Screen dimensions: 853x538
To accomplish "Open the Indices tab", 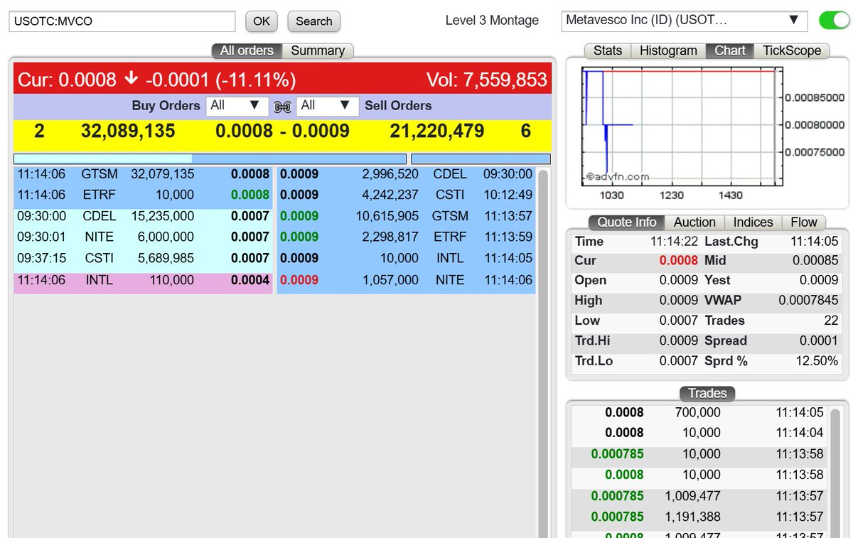I will 753,222.
